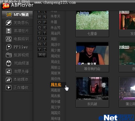Click the 七里香 title label

click(92, 34)
